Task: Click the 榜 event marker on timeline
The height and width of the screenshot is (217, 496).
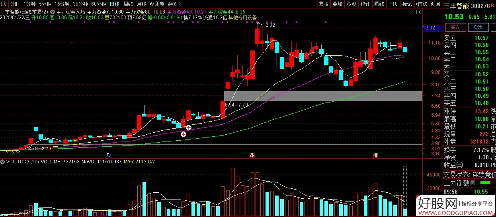Action: tap(375, 155)
